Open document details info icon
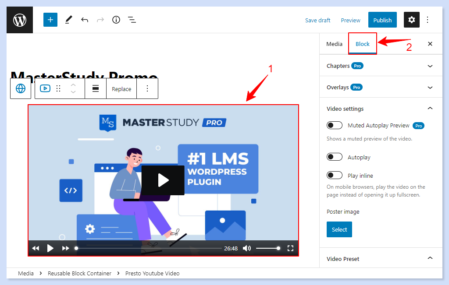 coord(116,20)
